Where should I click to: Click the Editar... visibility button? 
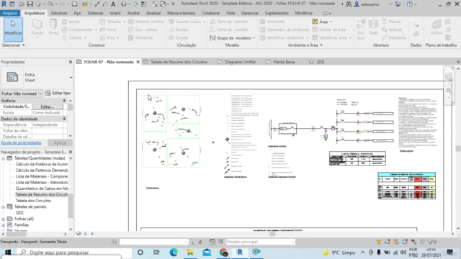pyautogui.click(x=48, y=106)
